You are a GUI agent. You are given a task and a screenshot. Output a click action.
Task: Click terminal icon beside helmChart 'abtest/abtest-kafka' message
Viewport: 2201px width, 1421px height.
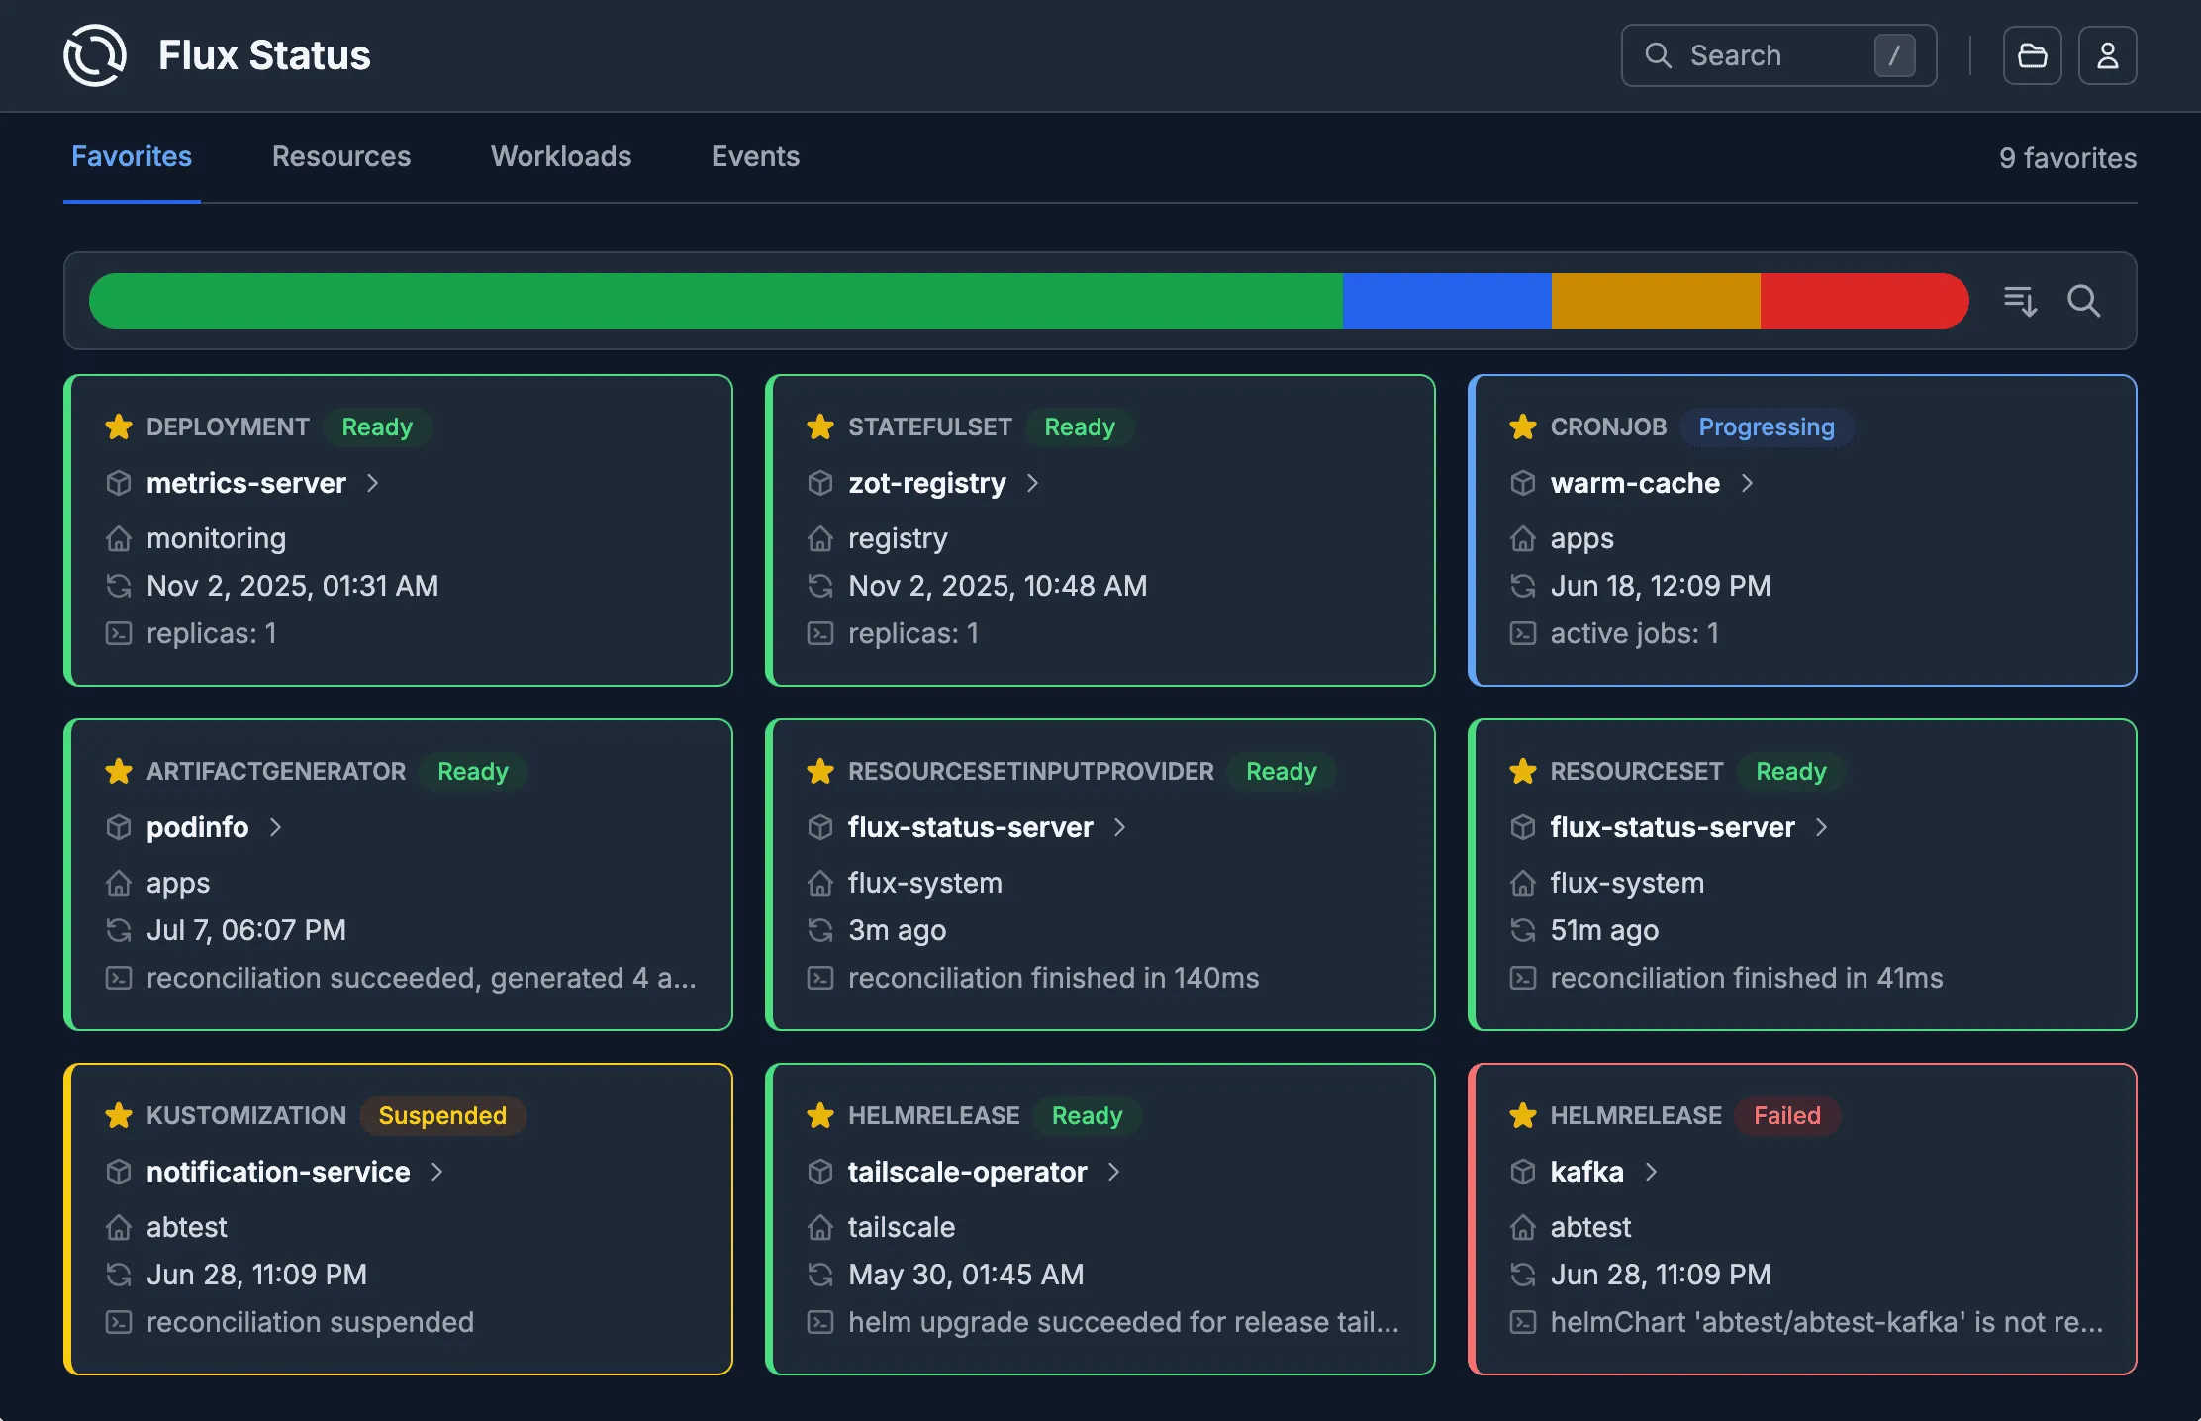[1523, 1322]
